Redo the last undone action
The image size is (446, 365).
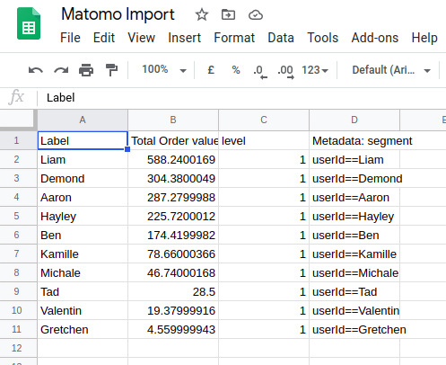61,70
